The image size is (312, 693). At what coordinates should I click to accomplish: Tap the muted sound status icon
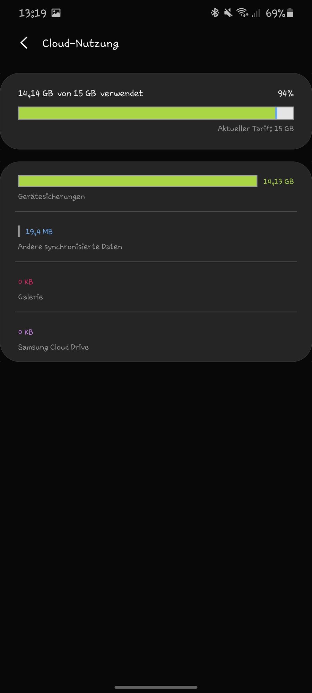(x=228, y=13)
